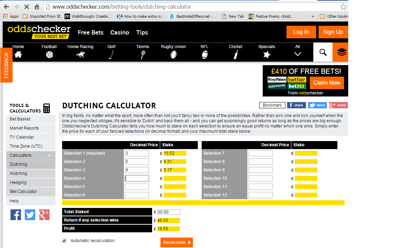The image size is (396, 248).
Task: Expand the All sports chevron
Action: pyautogui.click(x=298, y=54)
